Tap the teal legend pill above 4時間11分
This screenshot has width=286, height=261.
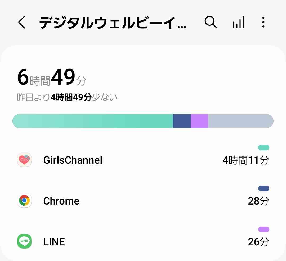coord(264,147)
